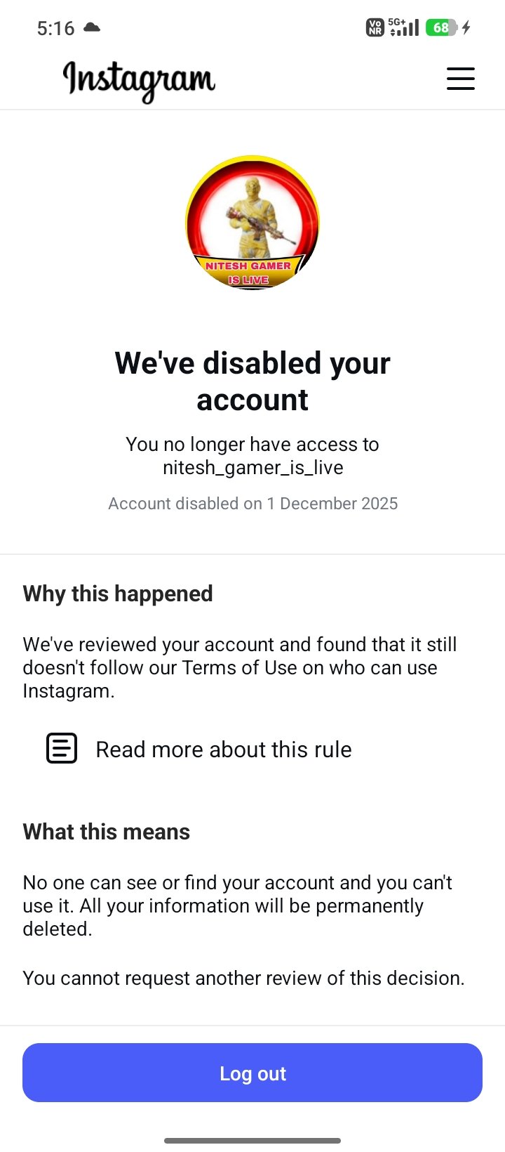This screenshot has height=1152, width=505.
Task: Tap the 5G+ signal strength icon
Action: click(x=405, y=27)
